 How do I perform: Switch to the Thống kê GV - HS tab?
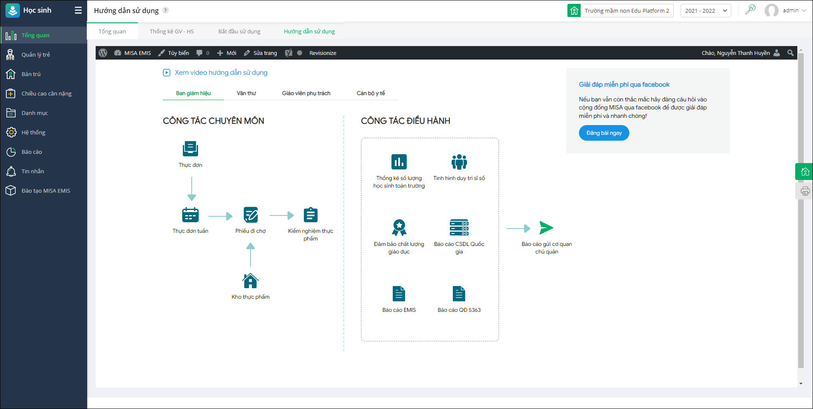point(171,31)
